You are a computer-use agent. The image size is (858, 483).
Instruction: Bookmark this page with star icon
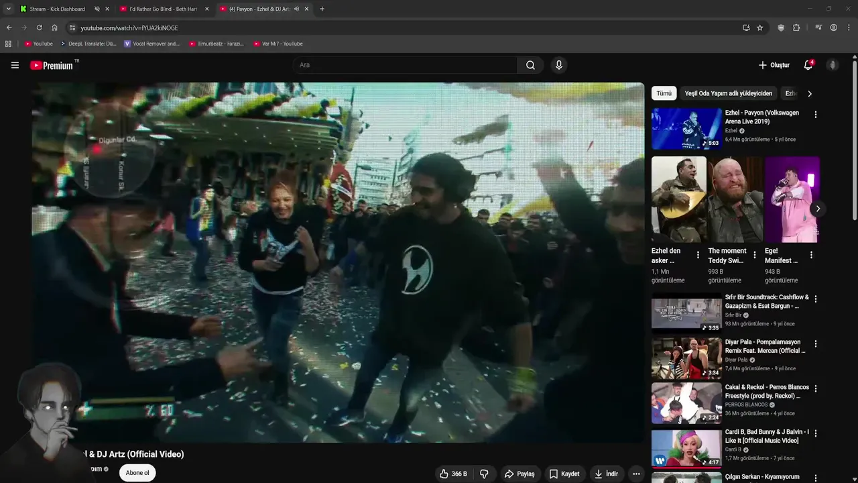coord(759,28)
